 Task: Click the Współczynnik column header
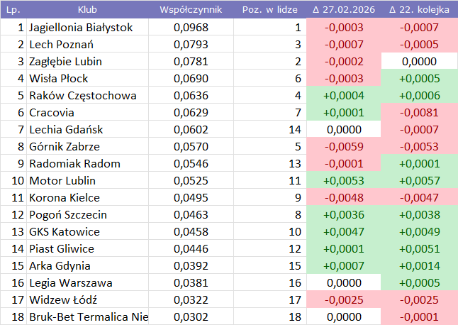[x=191, y=10]
